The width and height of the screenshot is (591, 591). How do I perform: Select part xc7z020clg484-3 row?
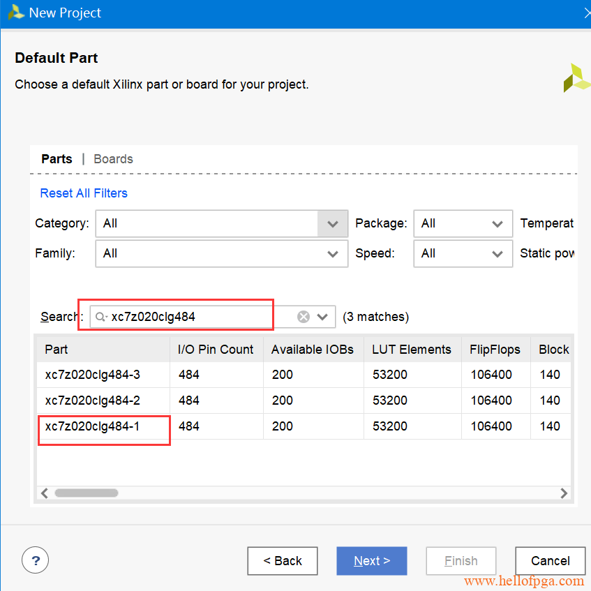tap(304, 375)
